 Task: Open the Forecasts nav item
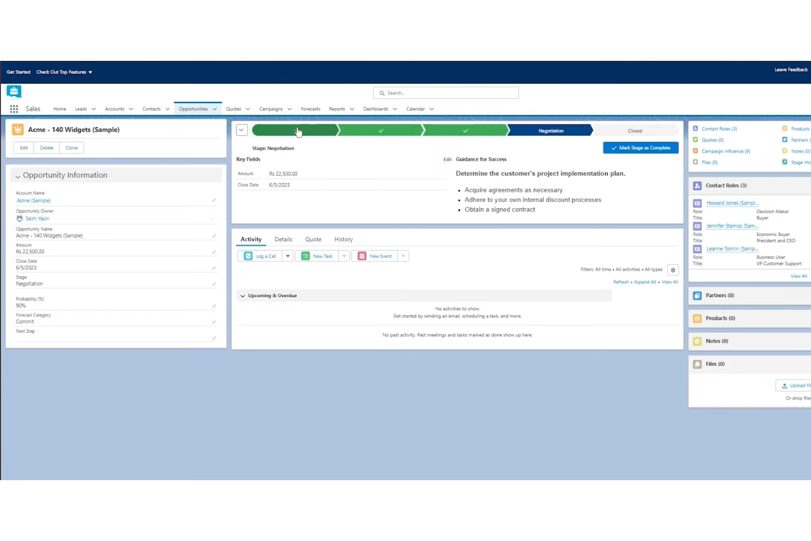point(311,109)
